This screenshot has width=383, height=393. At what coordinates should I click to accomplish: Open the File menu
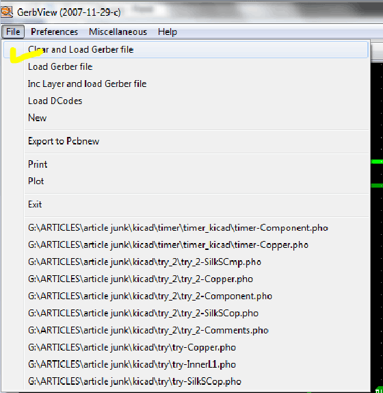pyautogui.click(x=13, y=31)
